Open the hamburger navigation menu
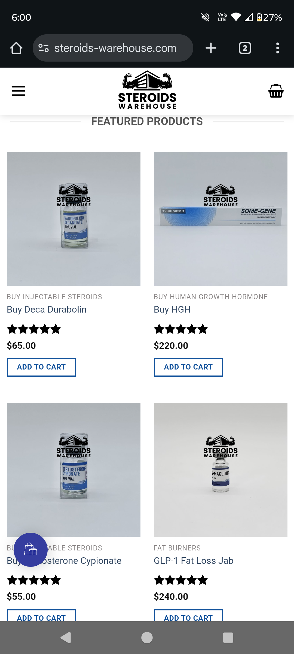294x654 pixels. (x=19, y=91)
